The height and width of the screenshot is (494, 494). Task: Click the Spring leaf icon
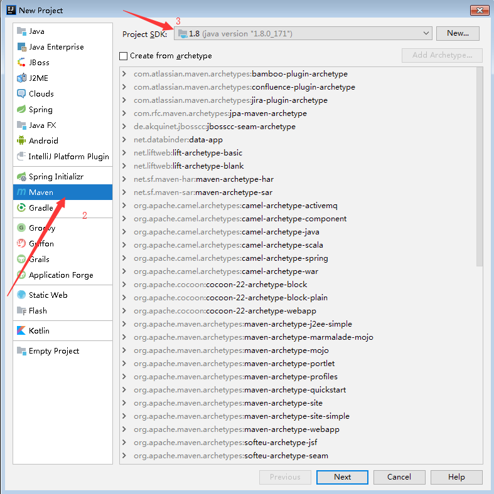[x=21, y=109]
